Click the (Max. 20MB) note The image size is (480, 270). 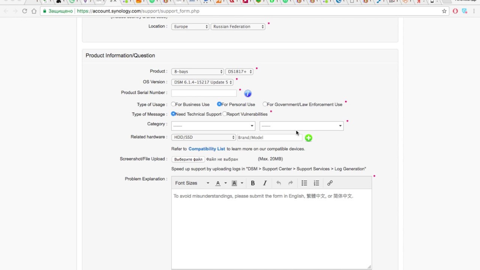click(x=270, y=159)
